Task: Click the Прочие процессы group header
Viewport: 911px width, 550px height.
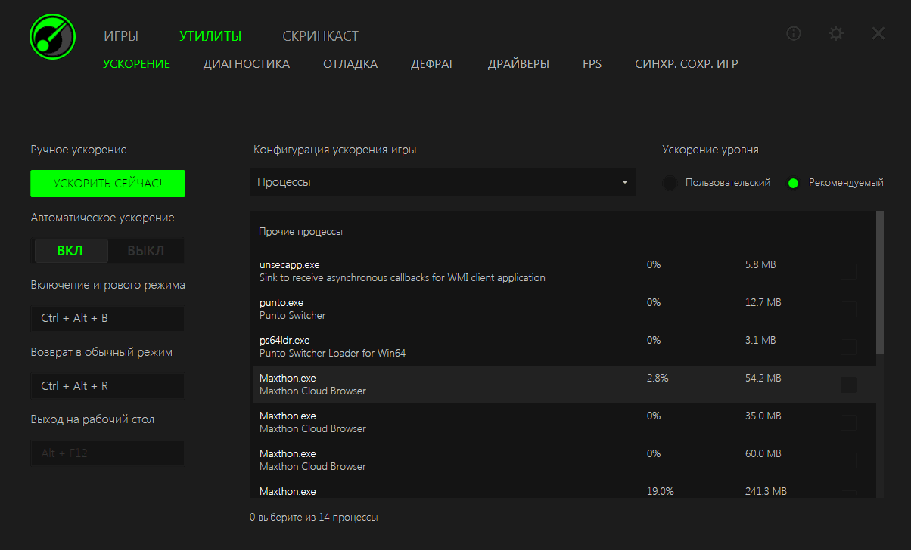Action: point(300,231)
